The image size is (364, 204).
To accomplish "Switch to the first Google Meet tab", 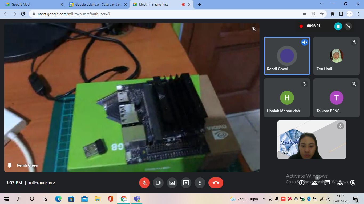I will pyautogui.click(x=34, y=5).
